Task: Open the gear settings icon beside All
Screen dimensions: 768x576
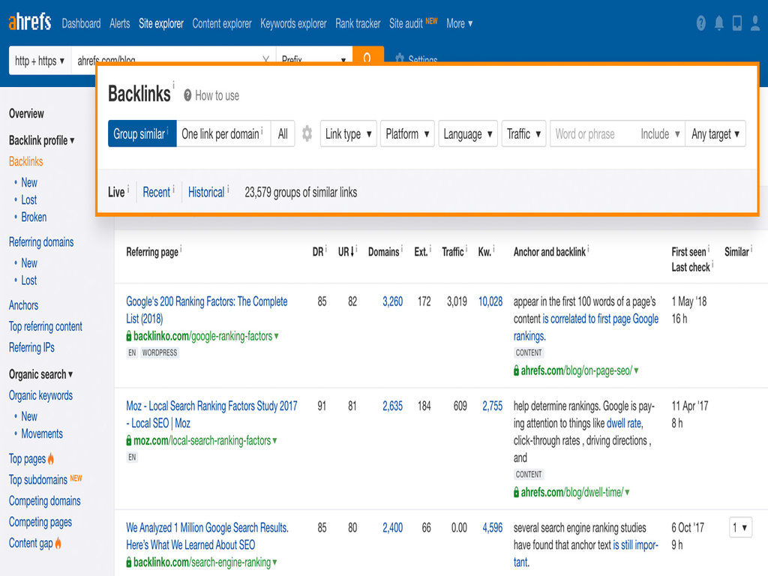Action: tap(307, 133)
